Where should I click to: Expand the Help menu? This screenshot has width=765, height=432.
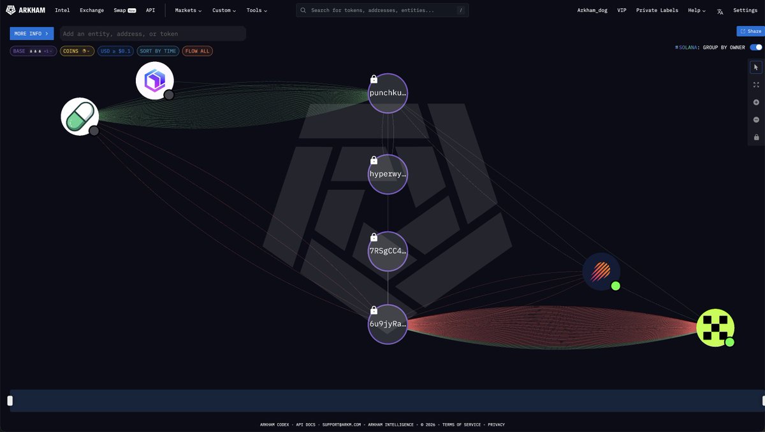tap(697, 10)
